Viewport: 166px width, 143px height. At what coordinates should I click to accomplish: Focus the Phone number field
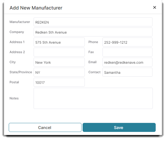[127, 42]
